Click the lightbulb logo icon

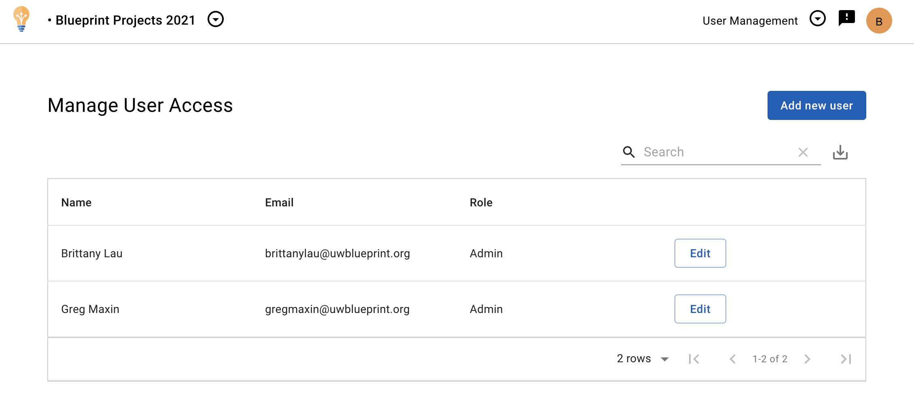pos(21,19)
